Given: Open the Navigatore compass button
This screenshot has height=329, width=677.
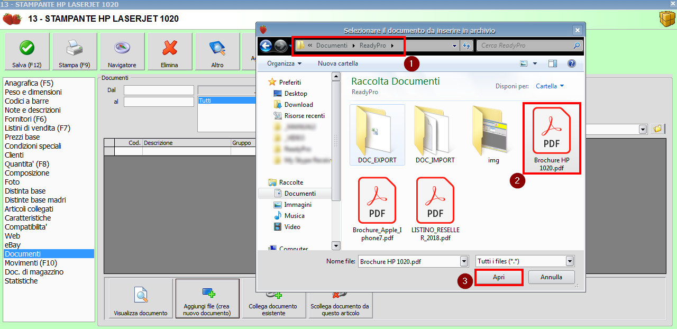Looking at the screenshot, I should point(122,52).
